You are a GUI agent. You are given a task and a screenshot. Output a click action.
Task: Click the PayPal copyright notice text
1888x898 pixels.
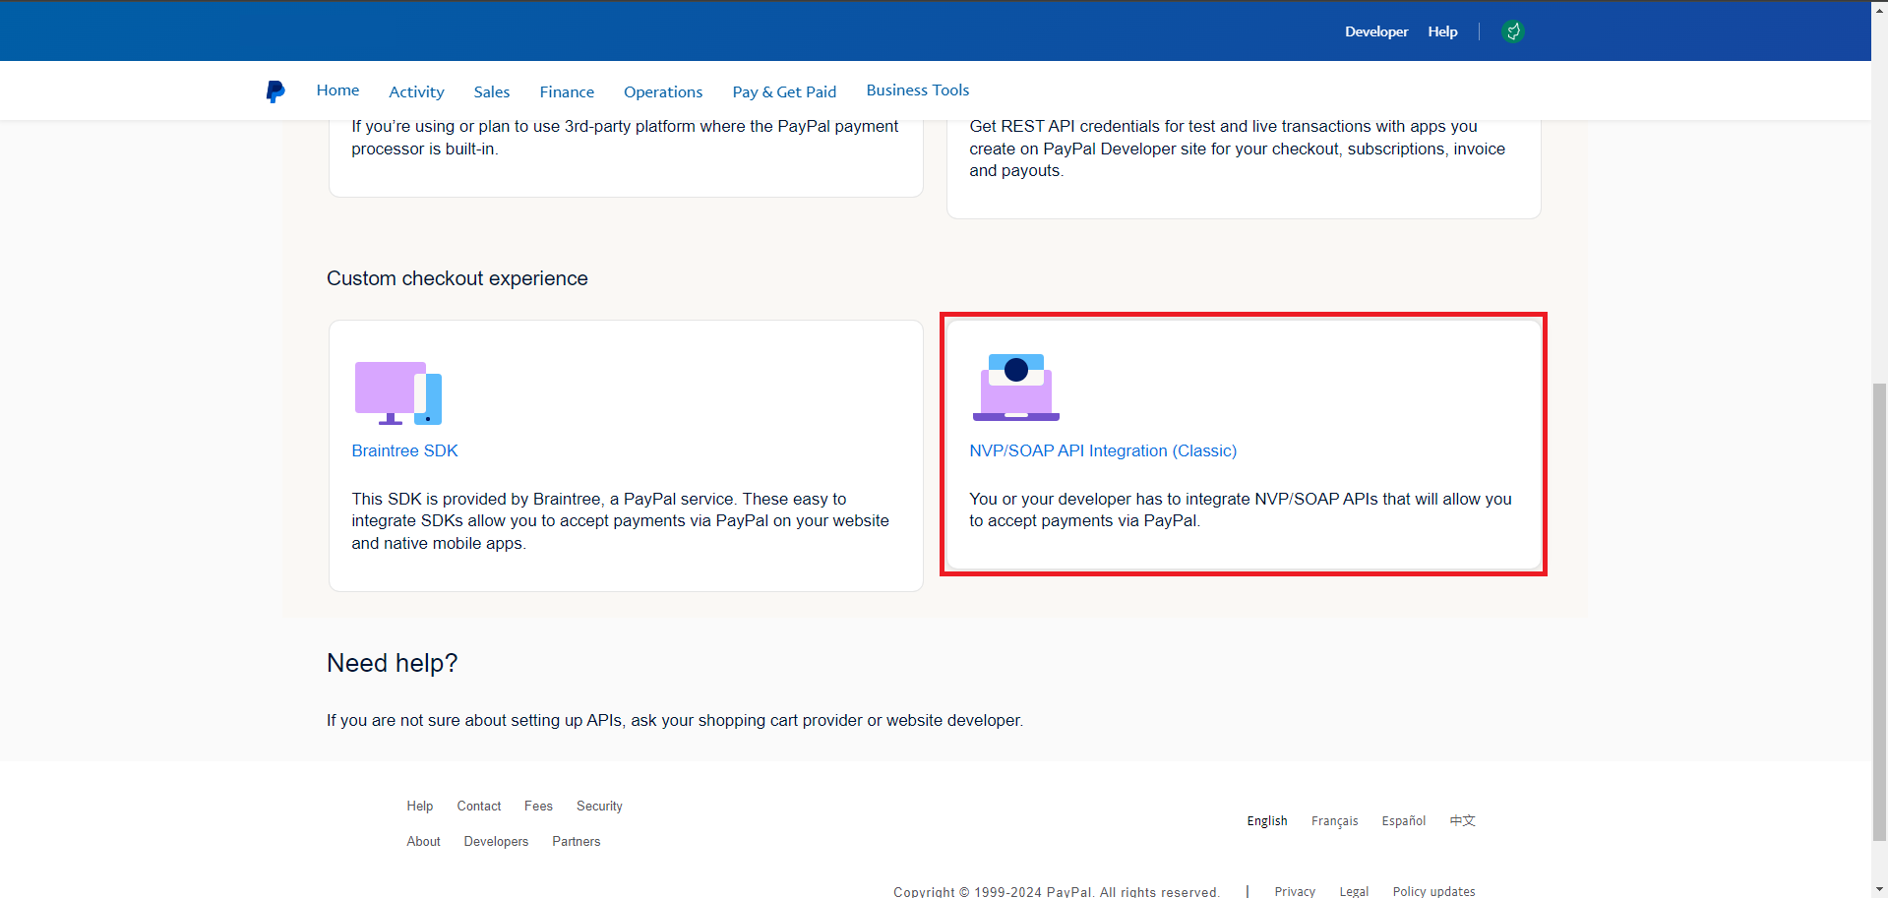(x=1056, y=891)
